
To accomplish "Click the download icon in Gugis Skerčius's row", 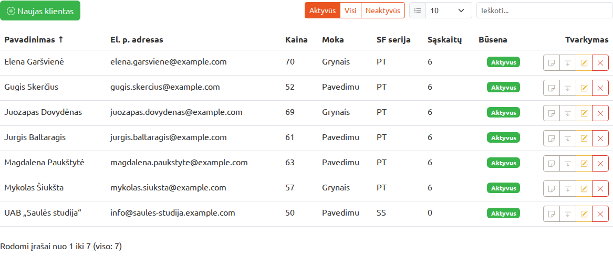I will pos(568,88).
